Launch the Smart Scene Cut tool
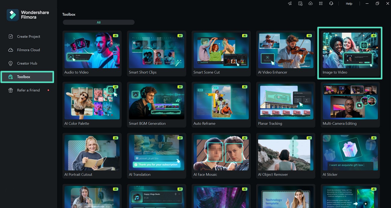The height and width of the screenshot is (208, 391). point(221,54)
